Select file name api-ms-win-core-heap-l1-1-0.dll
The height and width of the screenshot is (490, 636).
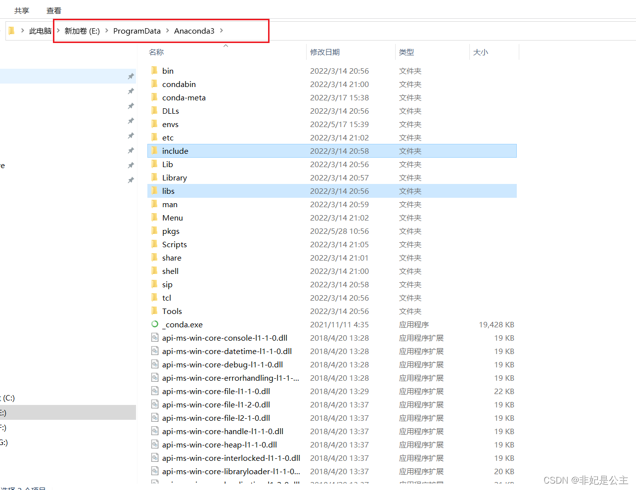220,445
